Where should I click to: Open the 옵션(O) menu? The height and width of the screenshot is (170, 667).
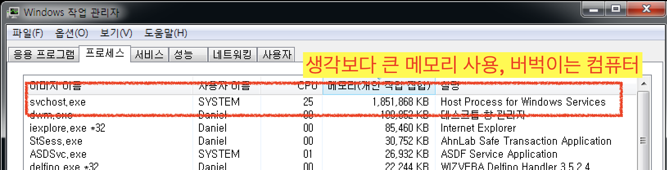[72, 33]
